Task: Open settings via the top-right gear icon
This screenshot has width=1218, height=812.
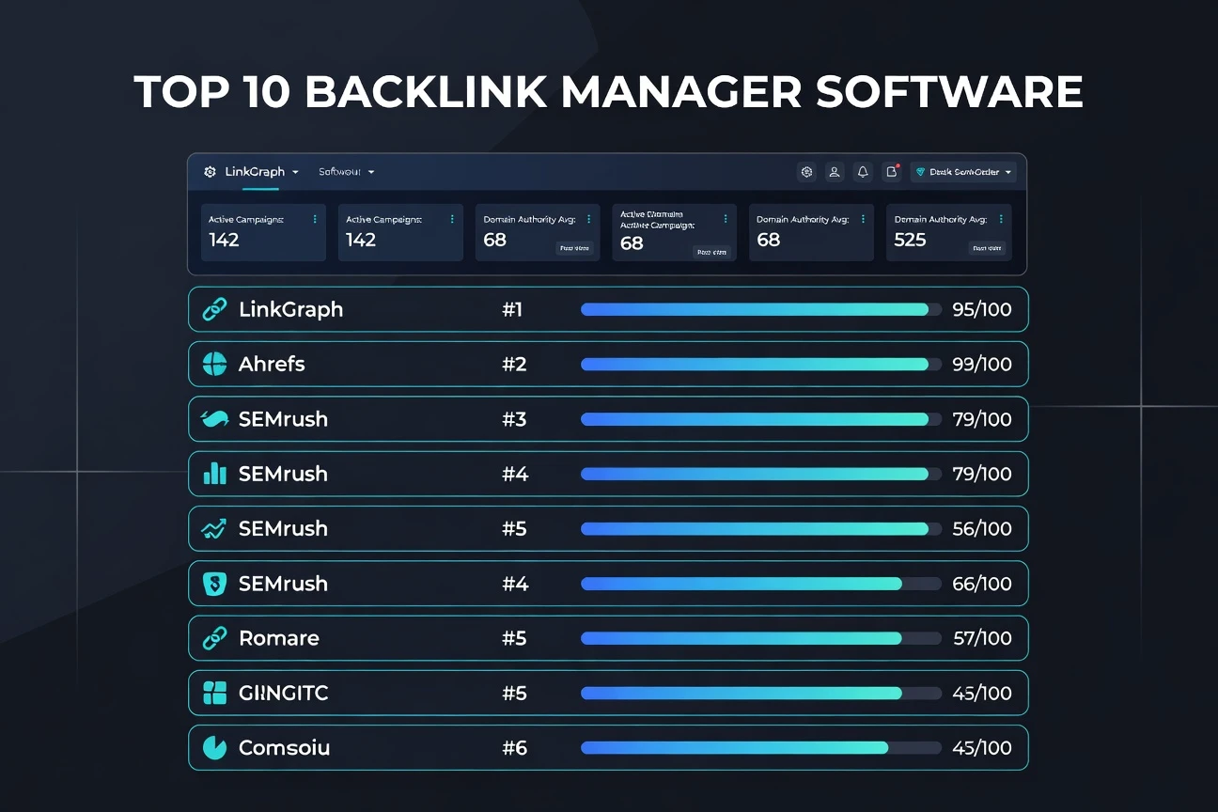Action: pyautogui.click(x=805, y=172)
